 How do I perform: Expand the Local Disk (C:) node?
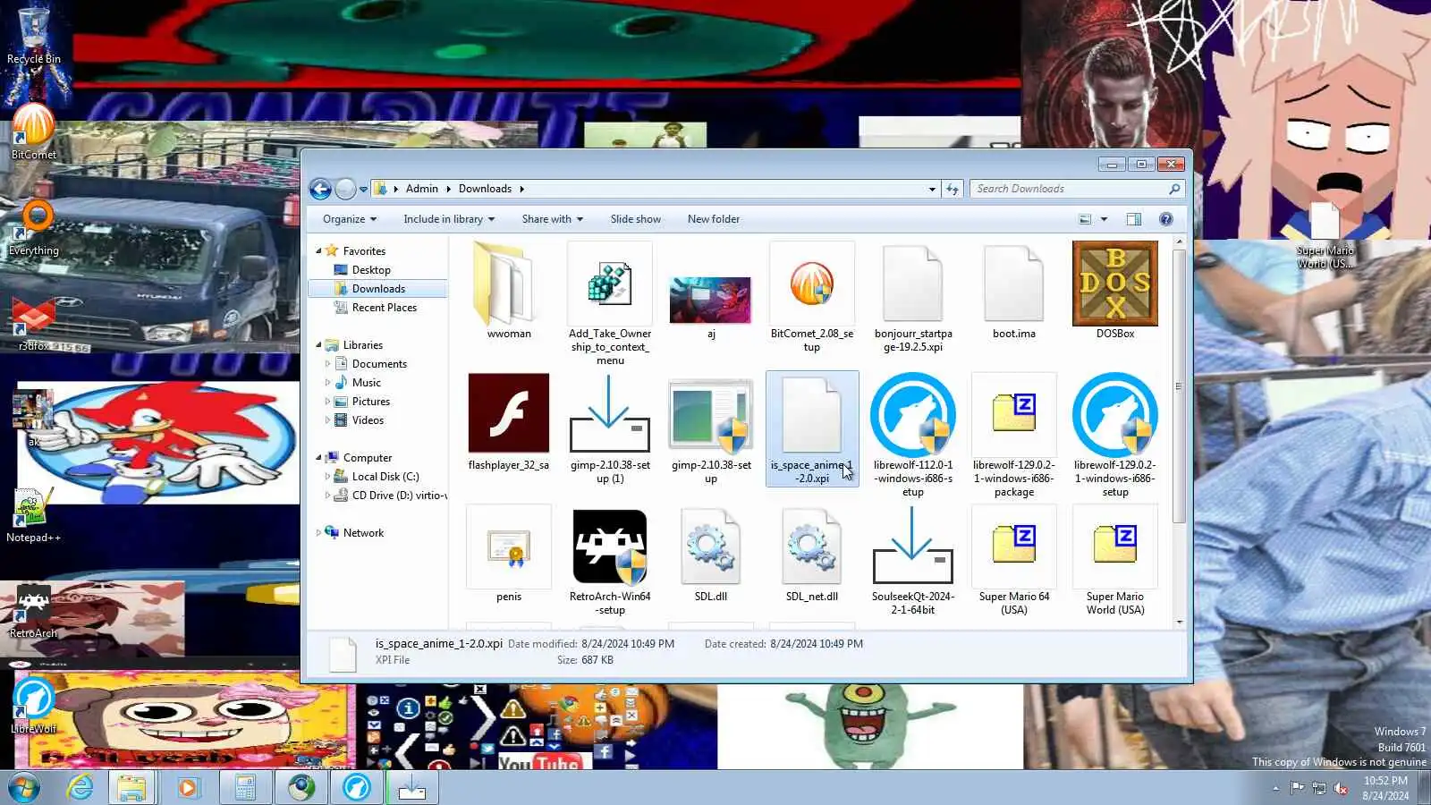coord(327,477)
